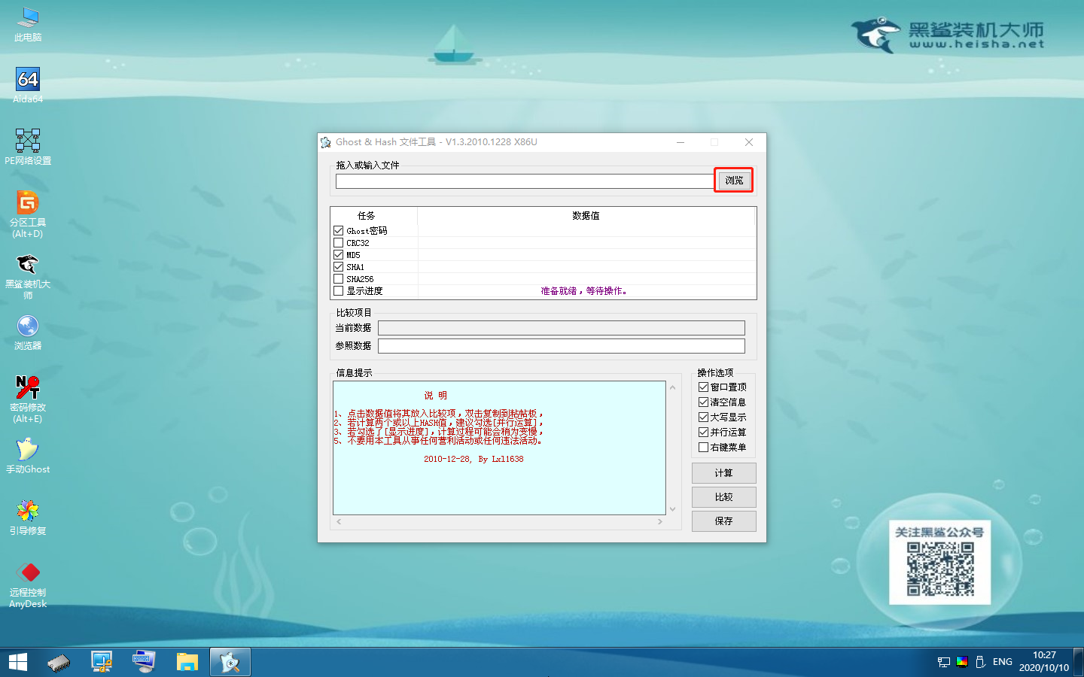Image resolution: width=1084 pixels, height=677 pixels.
Task: Uncheck the SHA1 hash option
Action: click(x=338, y=266)
